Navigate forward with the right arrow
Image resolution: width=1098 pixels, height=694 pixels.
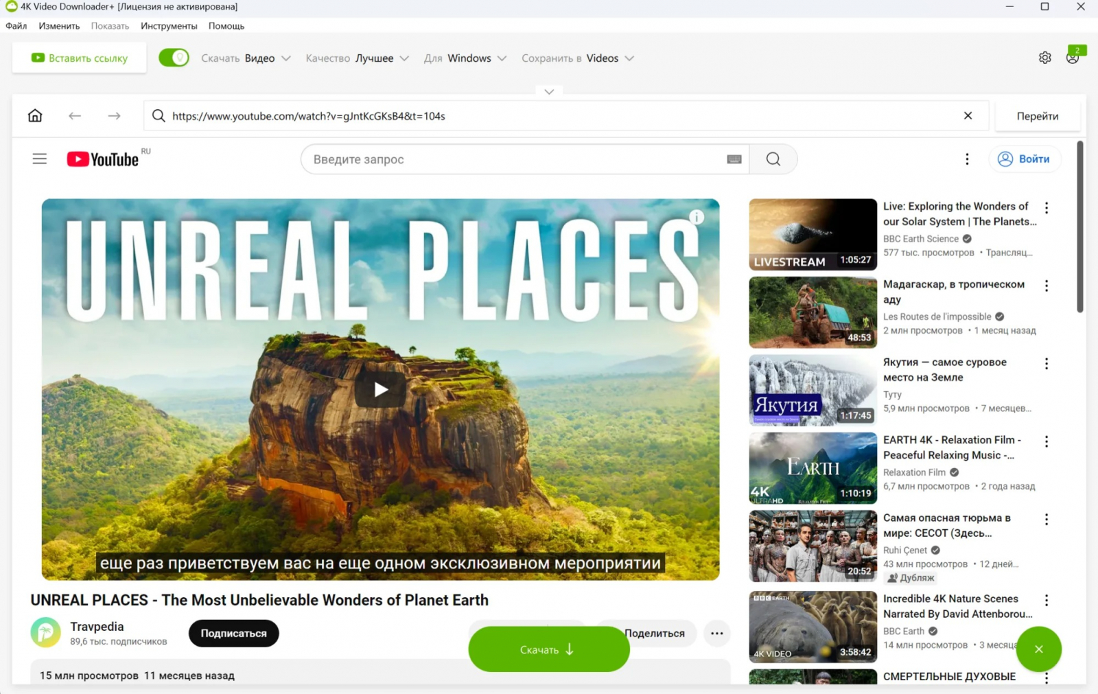114,116
